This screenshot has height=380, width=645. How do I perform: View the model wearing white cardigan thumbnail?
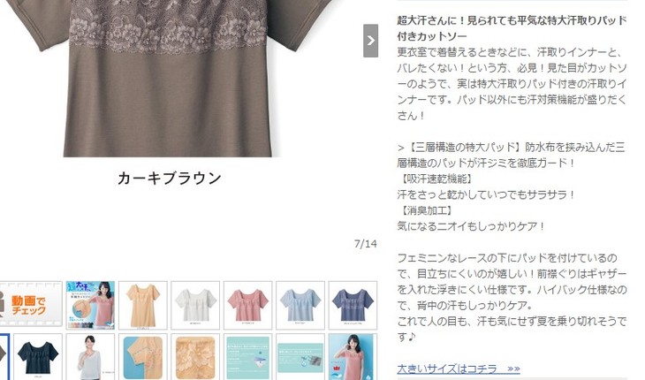point(90,357)
